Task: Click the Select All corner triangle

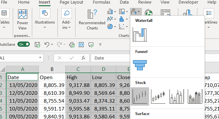Action: [x=3, y=69]
